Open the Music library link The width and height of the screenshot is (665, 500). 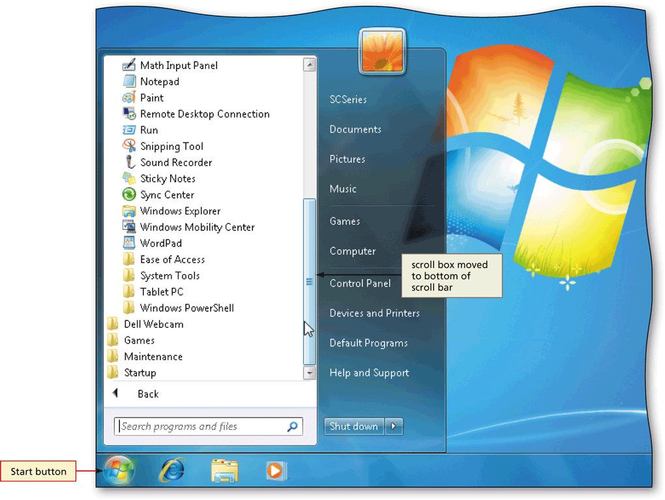point(343,189)
